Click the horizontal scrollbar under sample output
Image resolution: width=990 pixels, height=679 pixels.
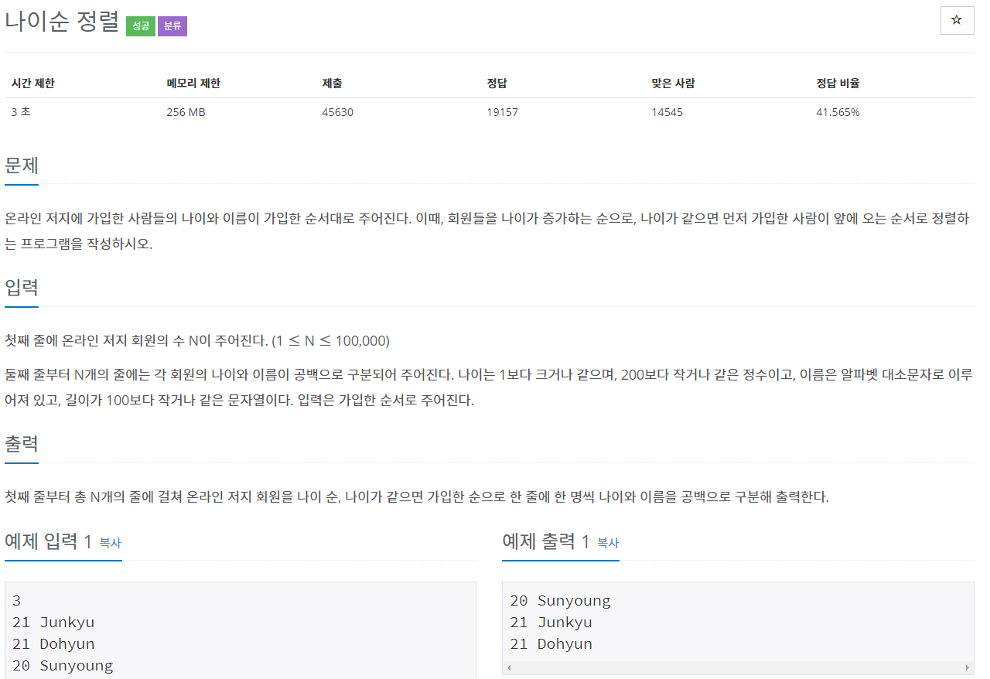tap(737, 667)
